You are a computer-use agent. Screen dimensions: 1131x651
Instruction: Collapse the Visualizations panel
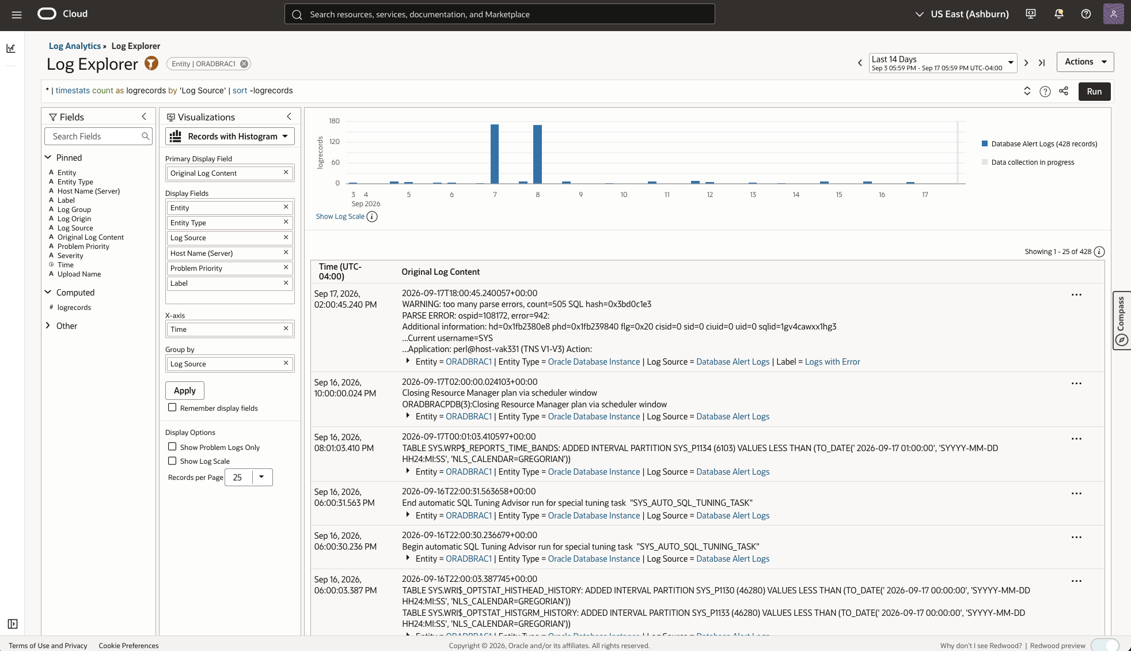tap(289, 116)
